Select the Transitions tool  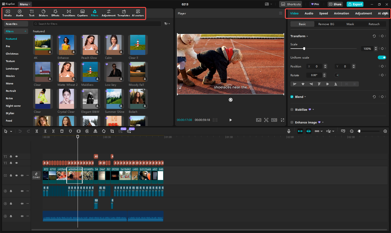69,13
